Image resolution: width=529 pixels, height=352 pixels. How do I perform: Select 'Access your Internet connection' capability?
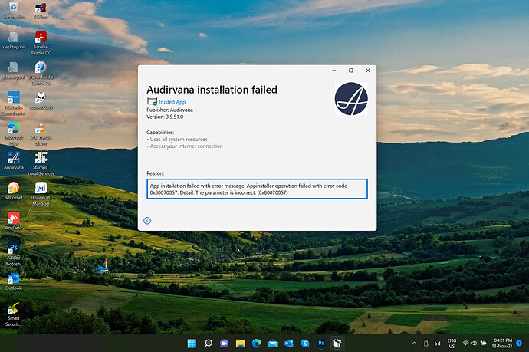[x=186, y=146]
